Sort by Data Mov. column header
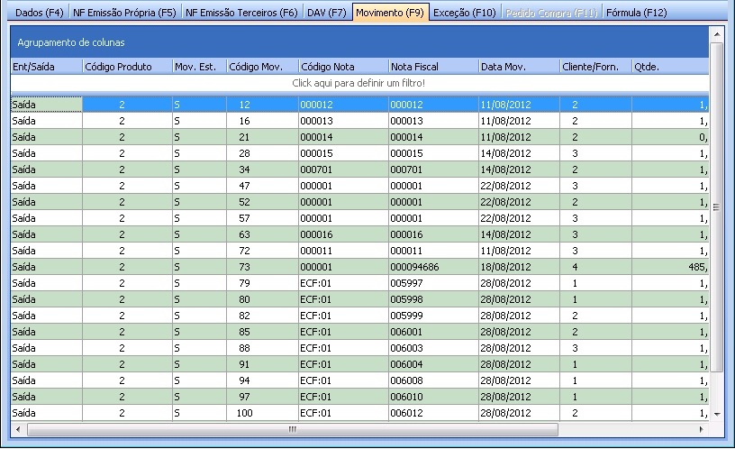Screen dimensions: 735x449 518,67
